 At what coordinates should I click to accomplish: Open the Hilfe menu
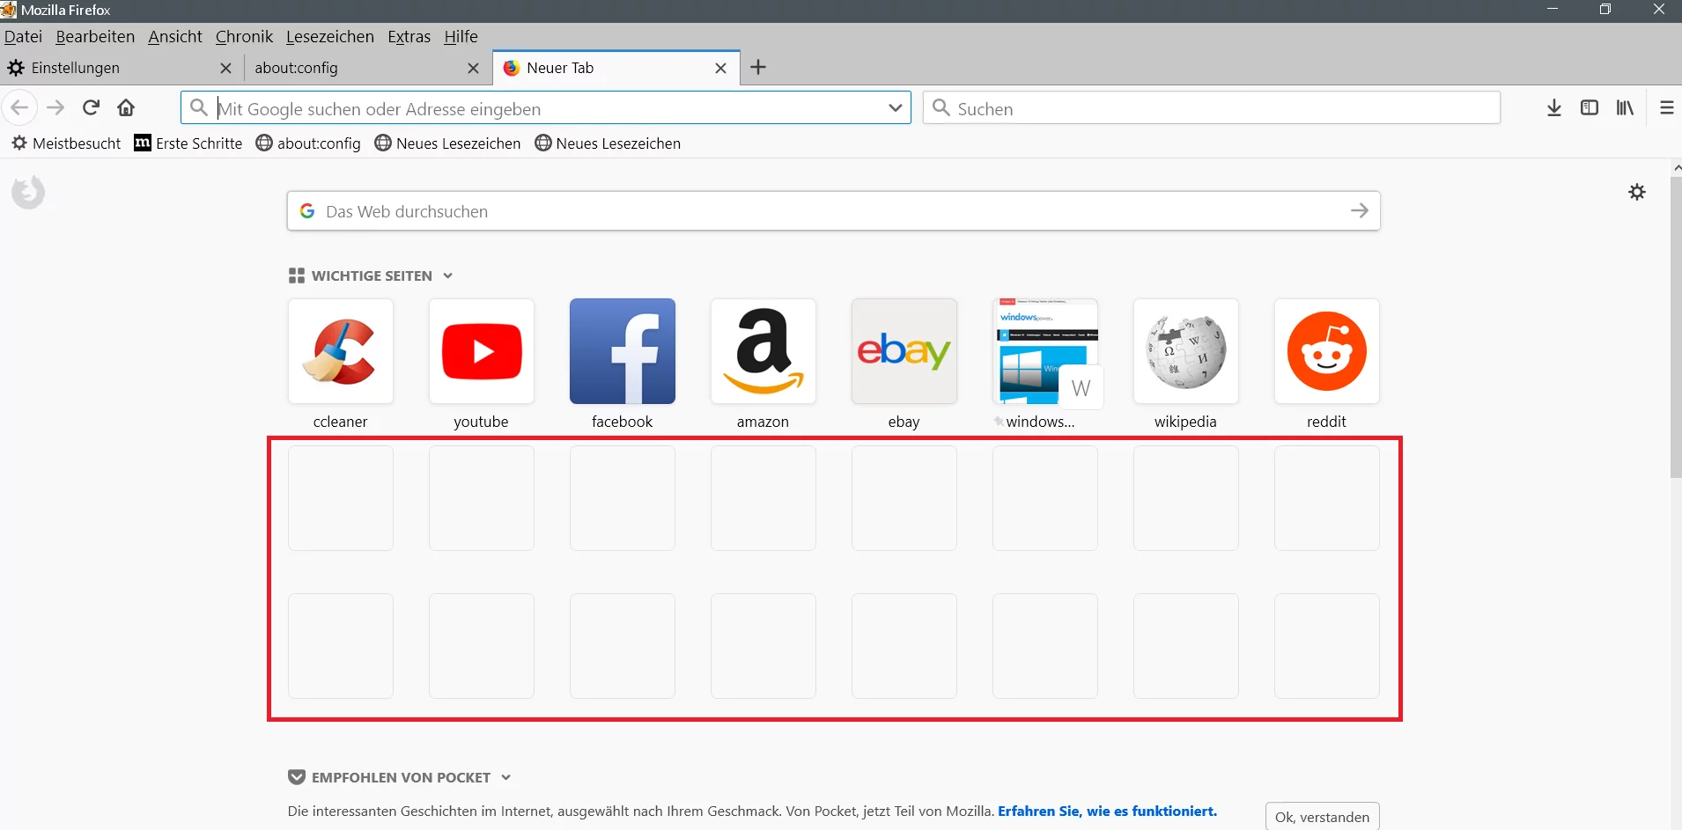tap(461, 36)
